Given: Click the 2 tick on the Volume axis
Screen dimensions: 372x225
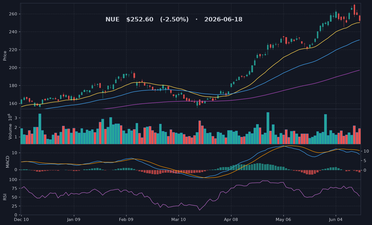Looking at the screenshot, I should tap(16, 127).
